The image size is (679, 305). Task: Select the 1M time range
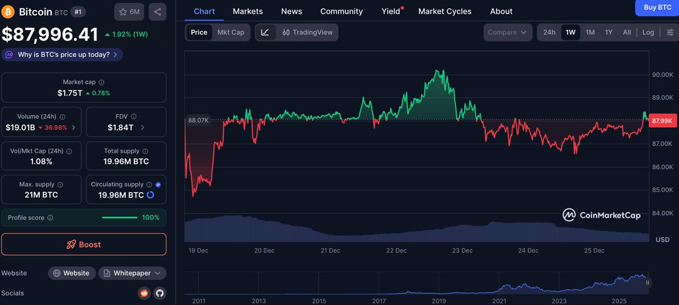click(590, 32)
